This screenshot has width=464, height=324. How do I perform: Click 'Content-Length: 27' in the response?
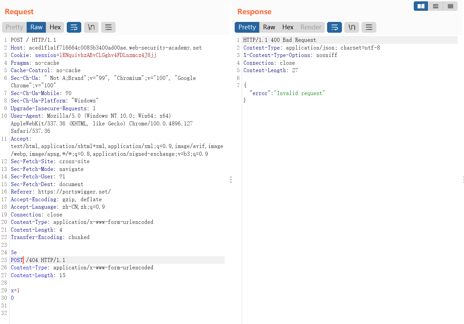pos(270,70)
